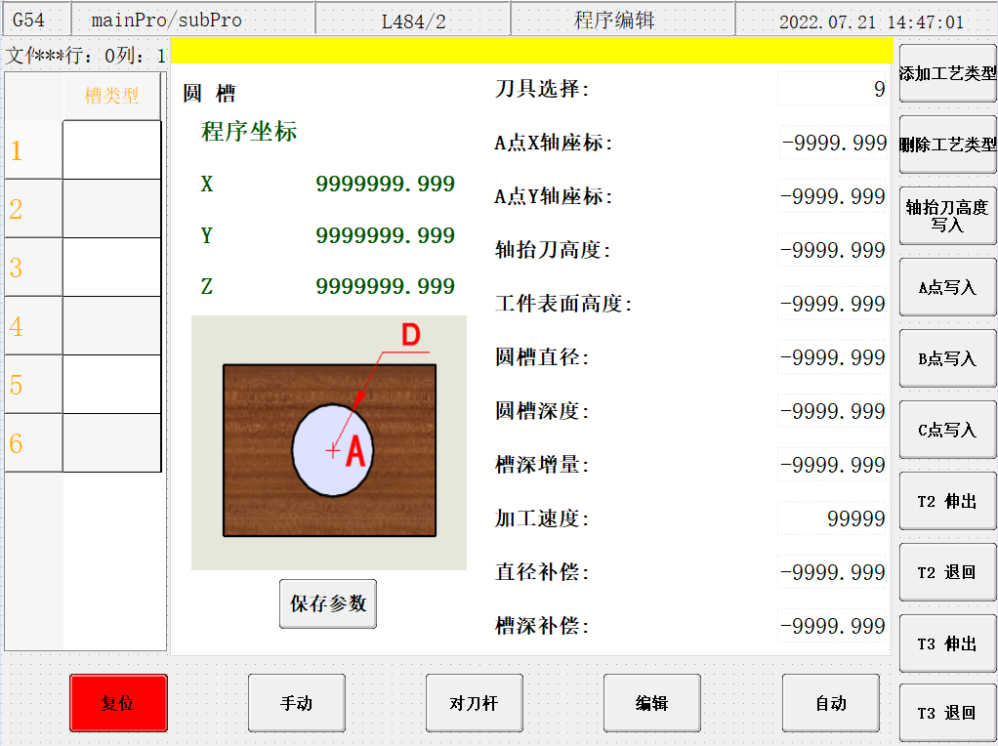Click 添加工艺类型 to add process type
The image size is (998, 746).
point(948,73)
